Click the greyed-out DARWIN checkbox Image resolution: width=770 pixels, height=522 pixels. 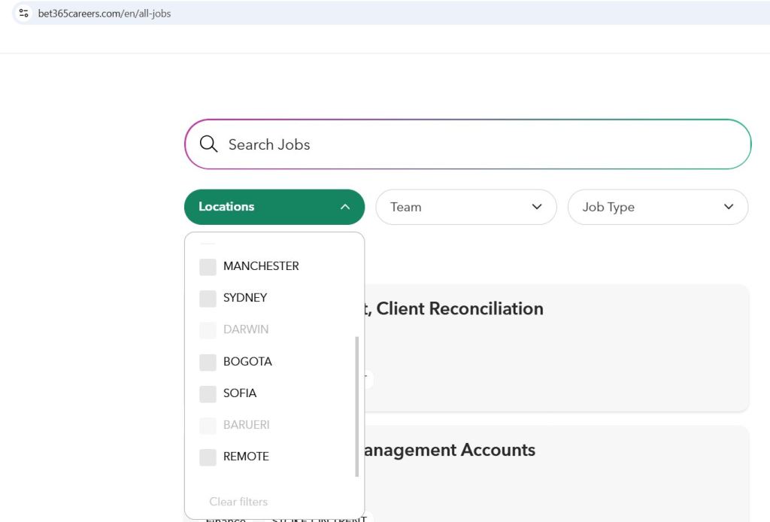click(208, 329)
